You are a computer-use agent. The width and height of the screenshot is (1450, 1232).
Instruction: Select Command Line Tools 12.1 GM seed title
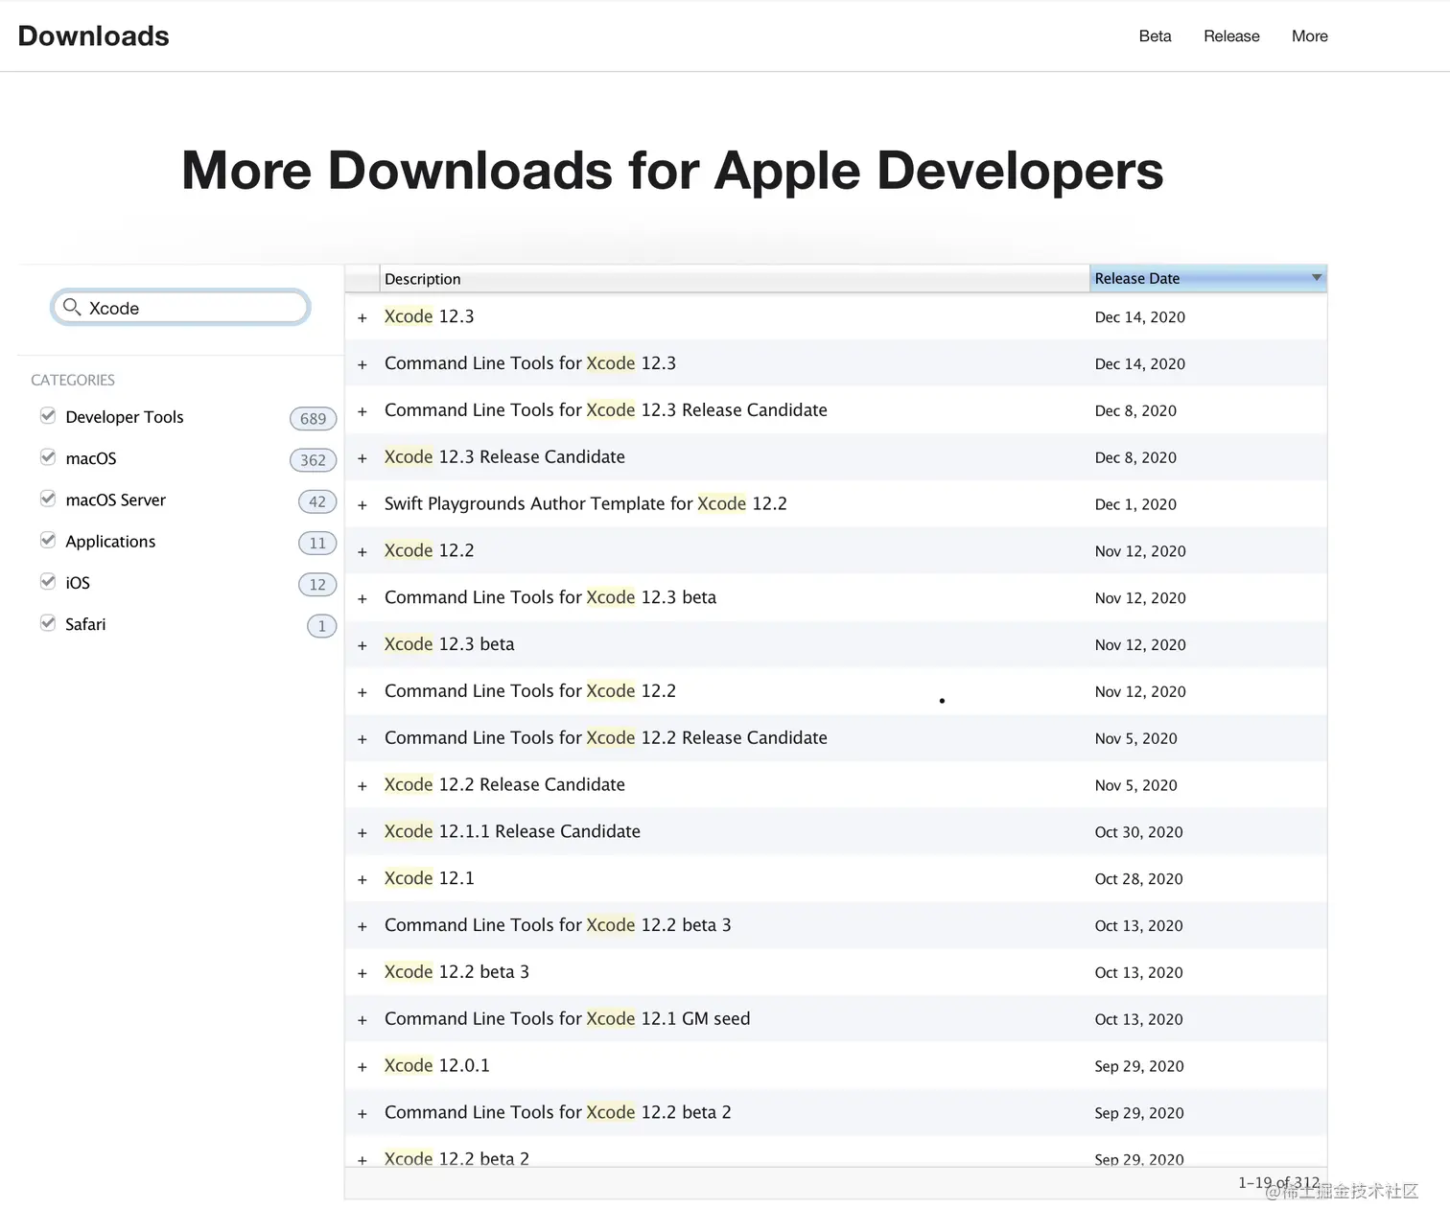pyautogui.click(x=567, y=1018)
